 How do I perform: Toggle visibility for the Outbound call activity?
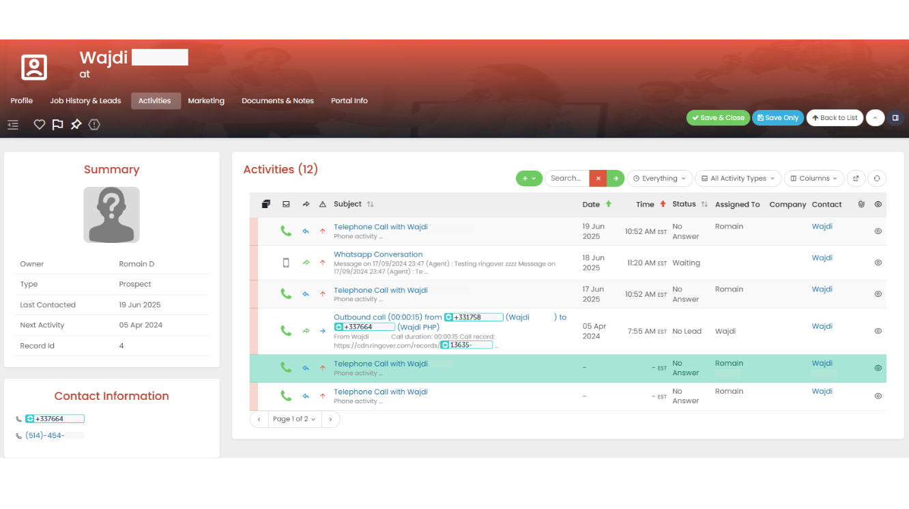point(878,330)
